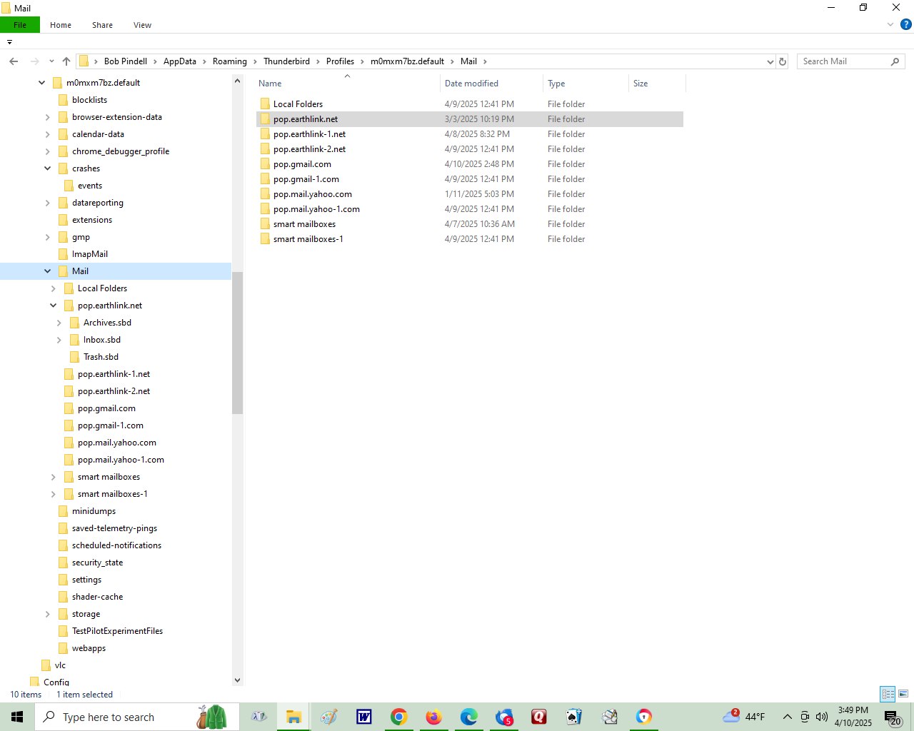Open the Solitaire cards app on taskbar
Screen dimensions: 914x731
coord(574,717)
